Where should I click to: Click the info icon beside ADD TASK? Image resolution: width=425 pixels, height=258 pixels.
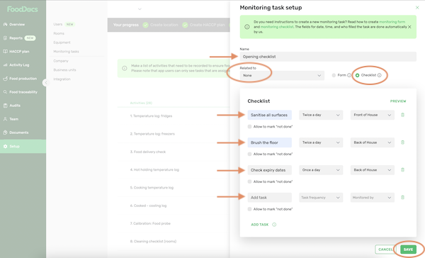click(274, 225)
